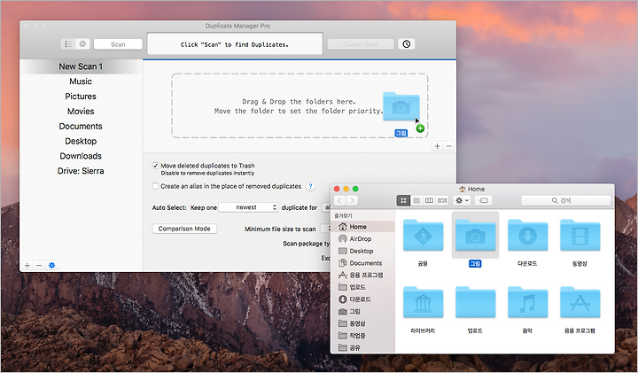Open Documents in Finder sidebar
This screenshot has height=373, width=638.
click(x=362, y=263)
